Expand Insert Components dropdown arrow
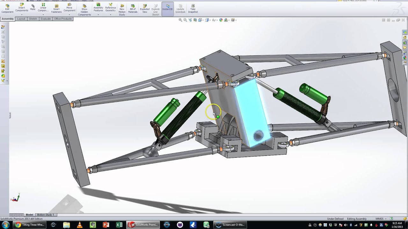This screenshot has width=408, height=229. point(22,15)
